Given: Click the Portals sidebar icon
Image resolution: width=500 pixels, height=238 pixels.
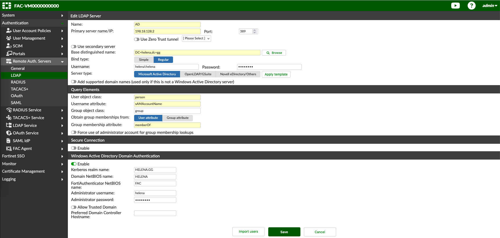Looking at the screenshot, I should click(x=9, y=54).
